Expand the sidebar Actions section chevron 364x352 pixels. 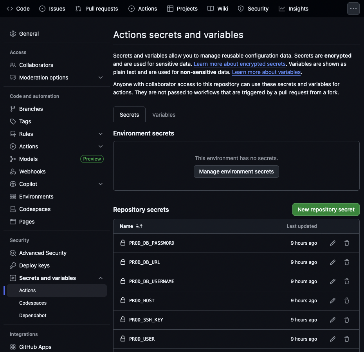[x=101, y=146]
